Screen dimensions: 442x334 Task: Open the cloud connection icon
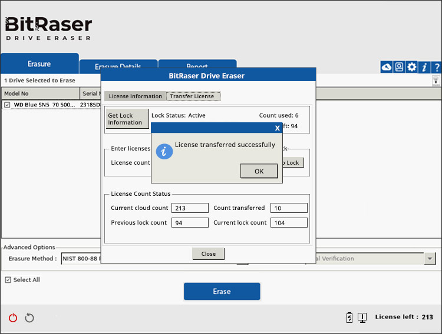[x=387, y=67]
